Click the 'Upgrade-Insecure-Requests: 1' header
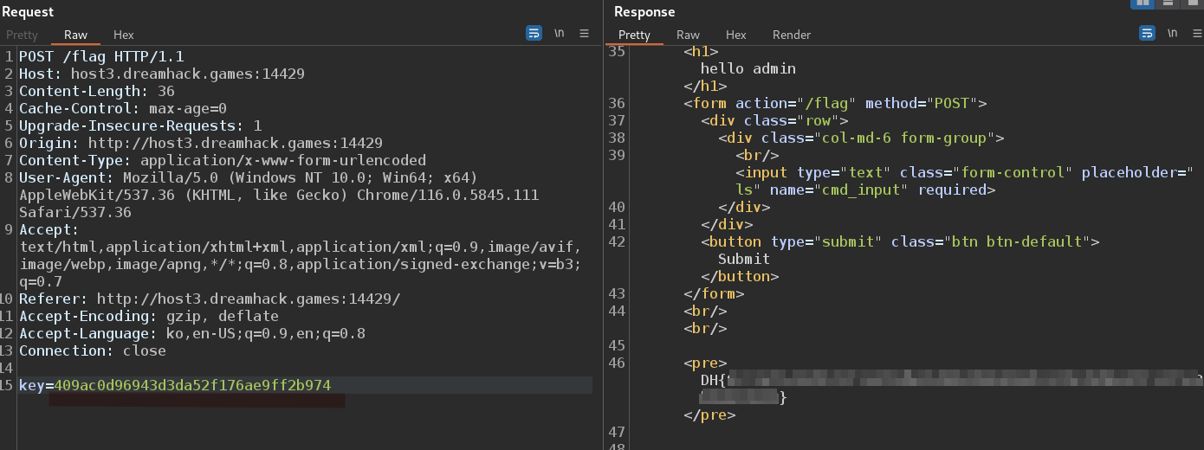Screen dimensions: 1204x450 pyautogui.click(x=140, y=125)
